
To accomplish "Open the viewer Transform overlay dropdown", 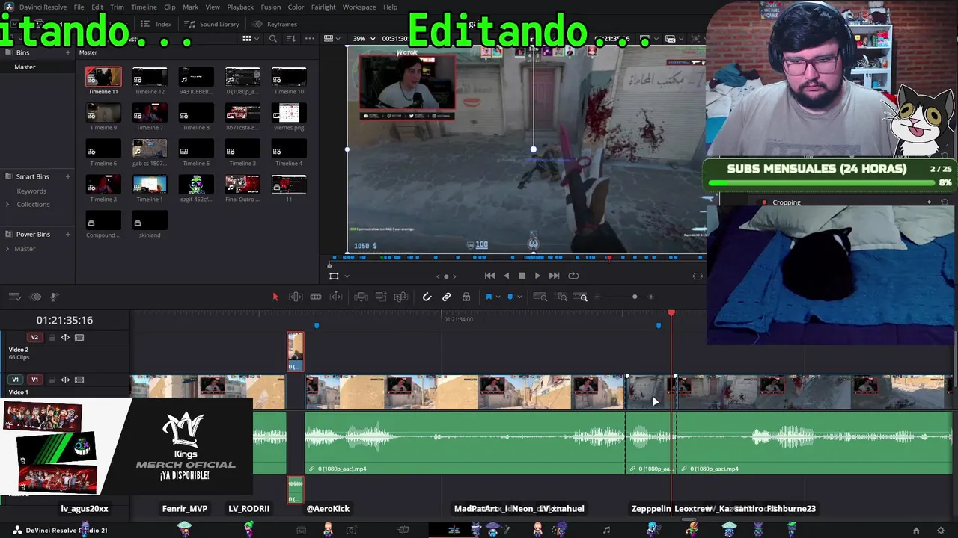I will click(347, 276).
